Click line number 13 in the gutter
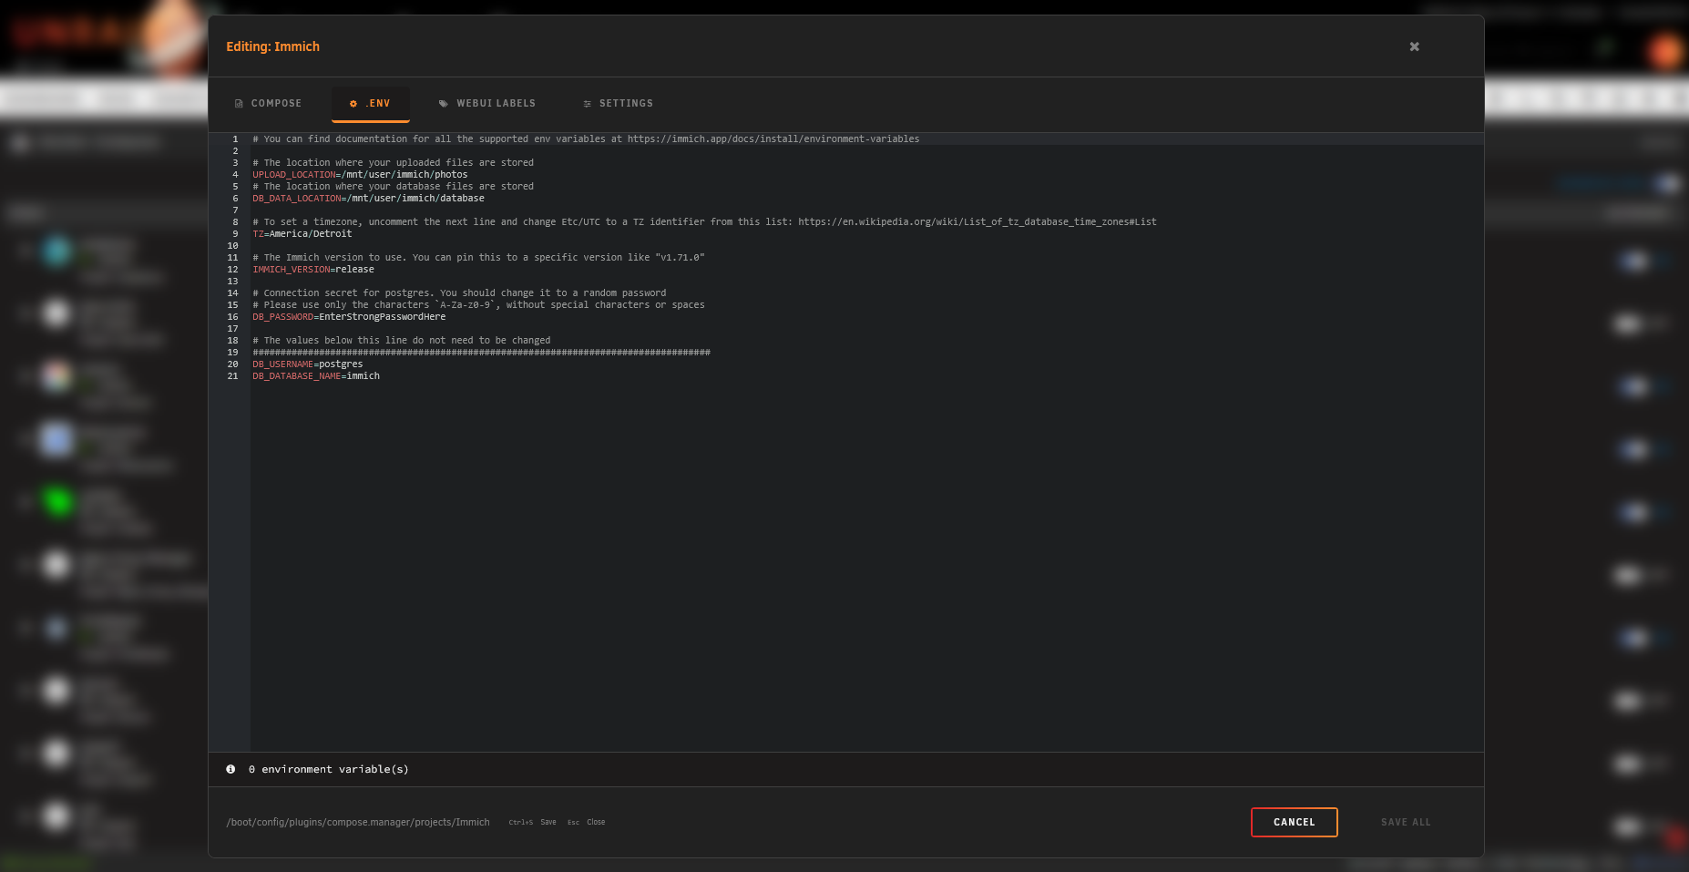 [232, 282]
